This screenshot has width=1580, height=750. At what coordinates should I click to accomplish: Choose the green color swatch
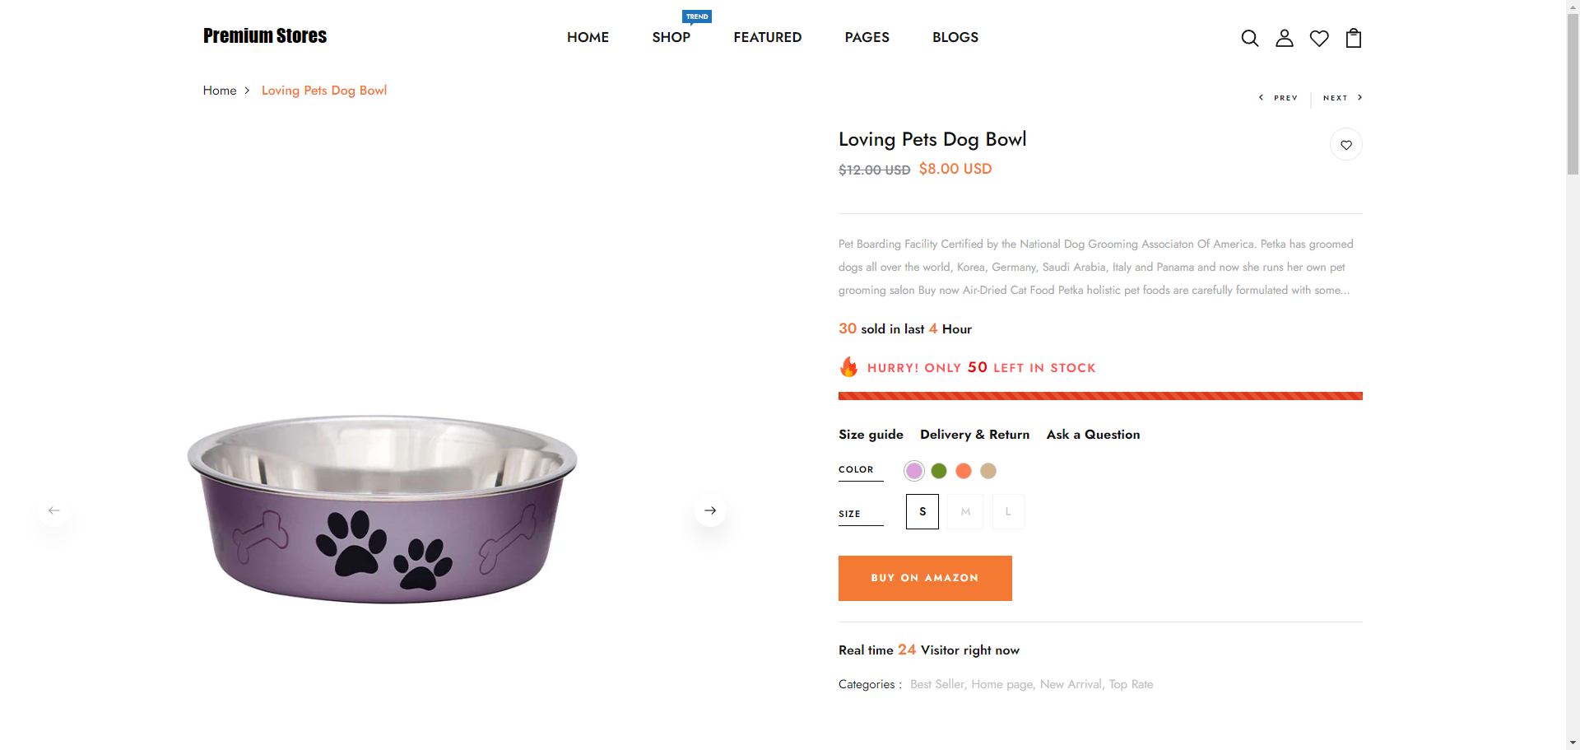tap(939, 471)
